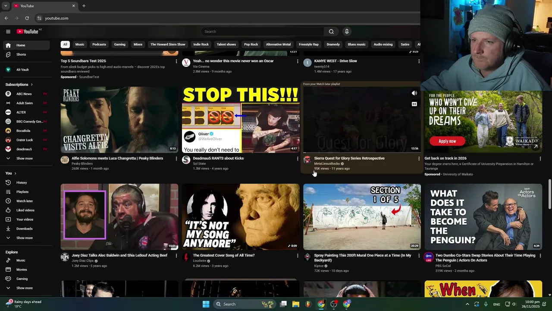The image size is (552, 311).
Task: Open a new browser tab
Action: [84, 6]
